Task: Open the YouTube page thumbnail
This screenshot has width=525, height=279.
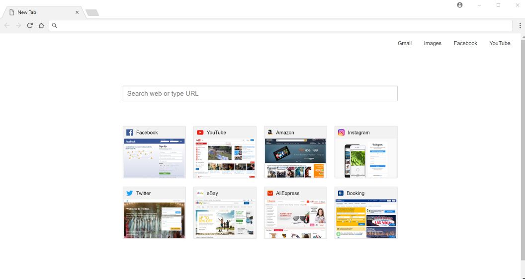Action: tap(225, 158)
